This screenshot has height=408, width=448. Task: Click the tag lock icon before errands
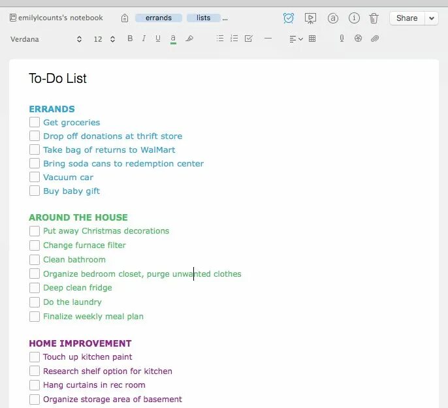click(125, 18)
